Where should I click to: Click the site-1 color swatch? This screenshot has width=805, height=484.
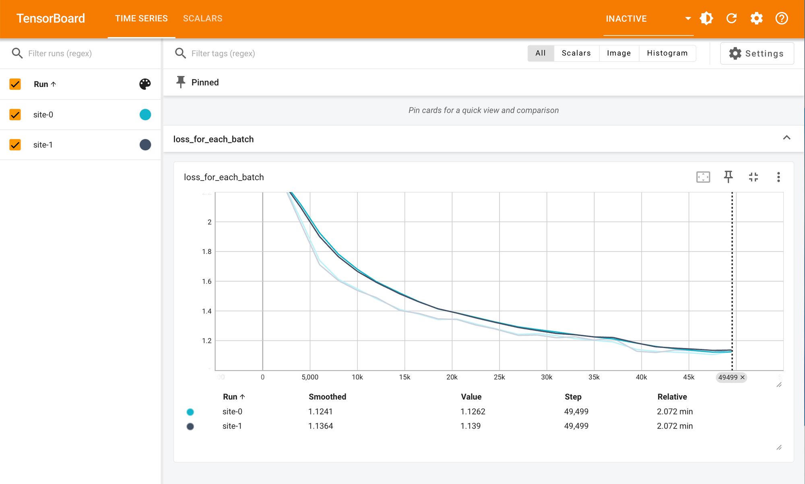coord(145,145)
